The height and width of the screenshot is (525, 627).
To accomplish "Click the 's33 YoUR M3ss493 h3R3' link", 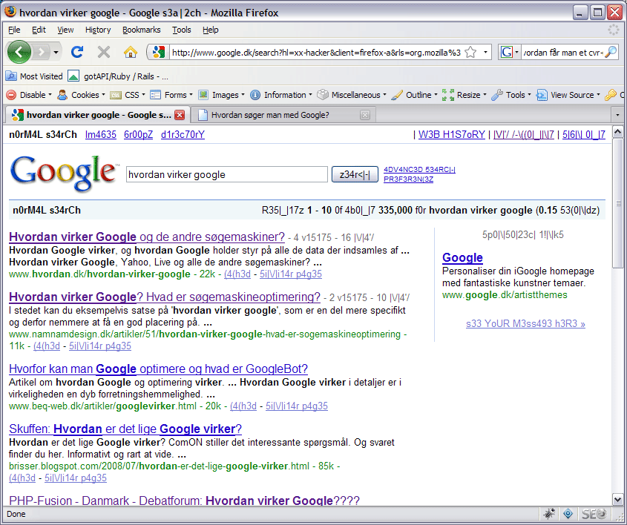I will click(x=525, y=323).
